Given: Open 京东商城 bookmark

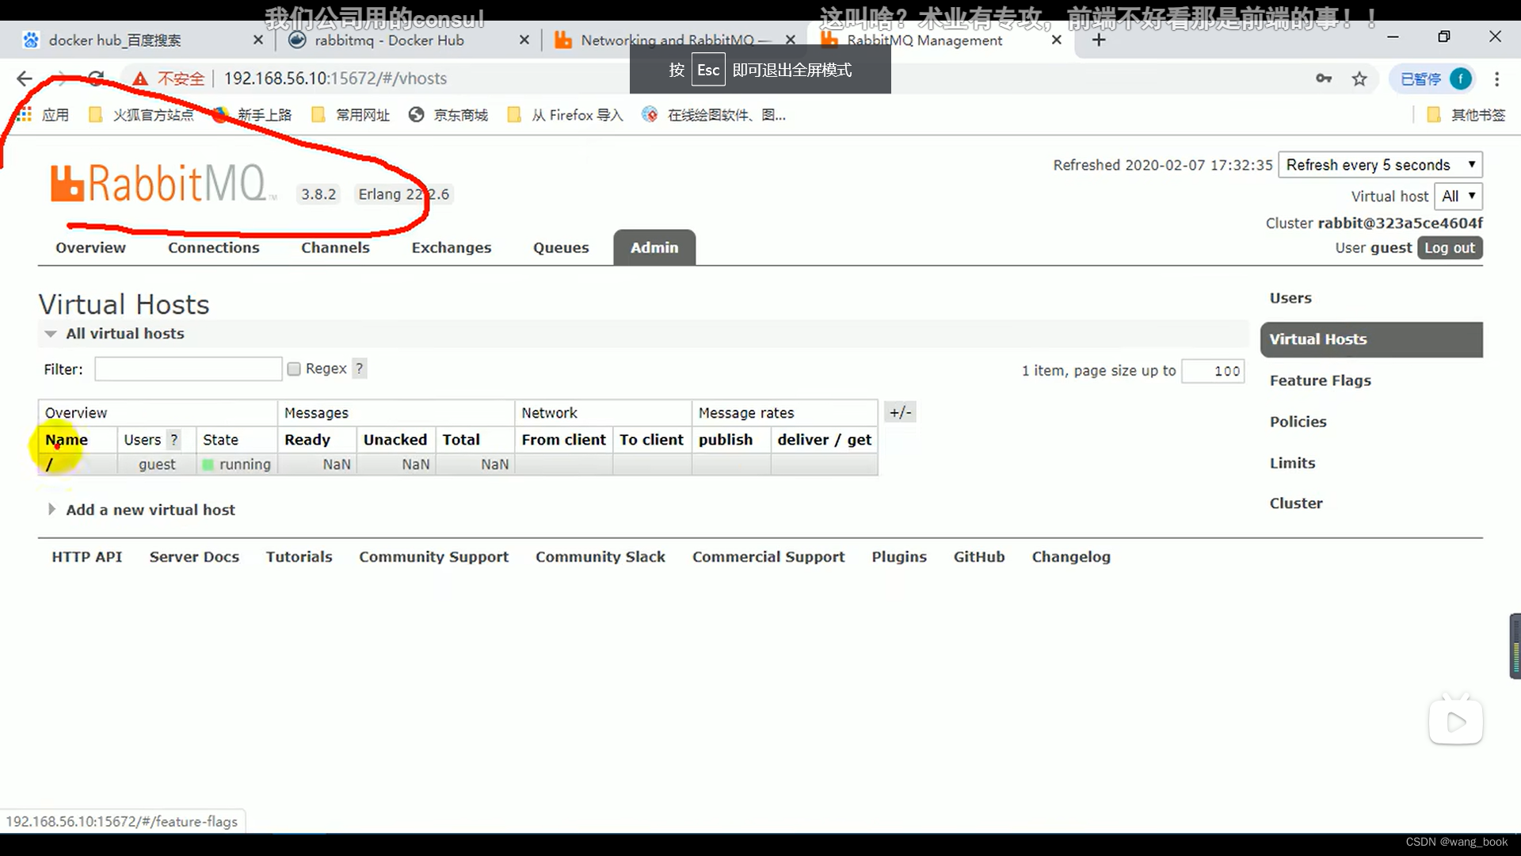Looking at the screenshot, I should [448, 115].
